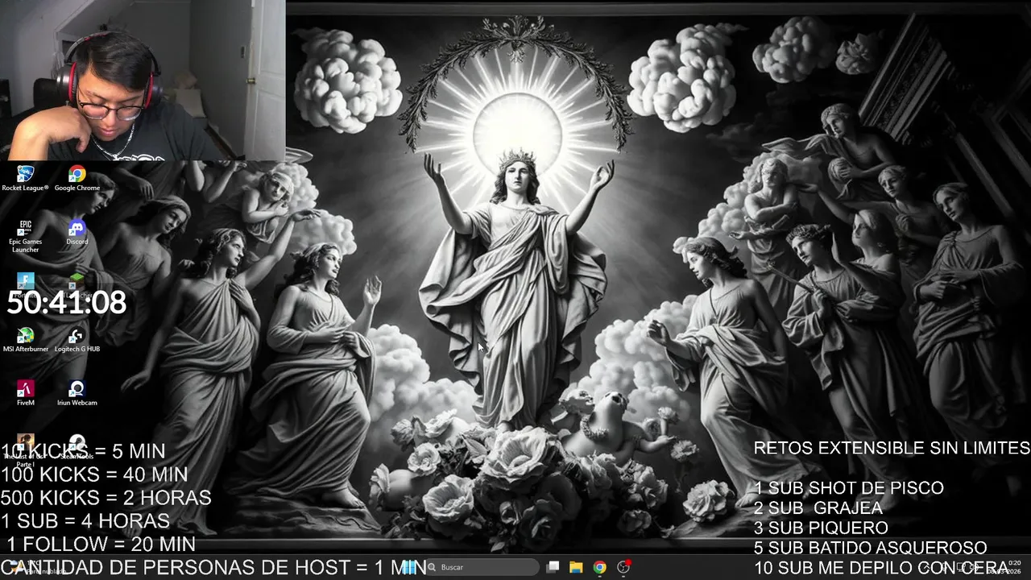Open OBS Studio taskbar icon
Viewport: 1031px width, 580px height.
tap(623, 567)
